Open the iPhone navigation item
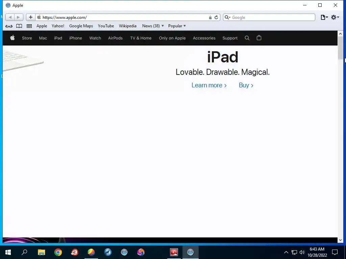Screen dimensions: 346x259 point(75,38)
